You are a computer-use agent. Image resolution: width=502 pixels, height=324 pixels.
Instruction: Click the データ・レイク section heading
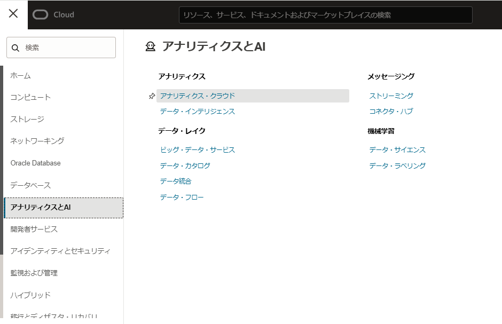point(182,131)
